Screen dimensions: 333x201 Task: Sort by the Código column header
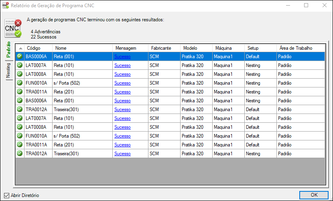pos(38,48)
